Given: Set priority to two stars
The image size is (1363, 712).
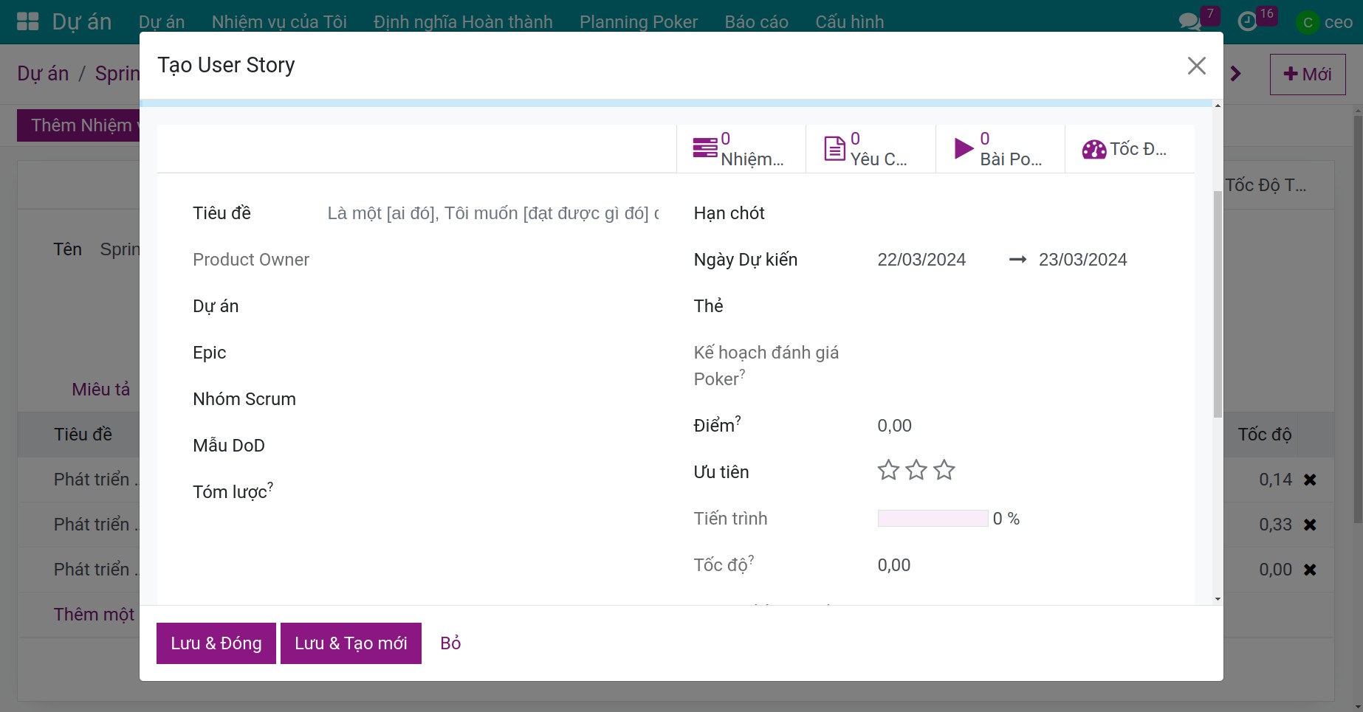Looking at the screenshot, I should (916, 470).
